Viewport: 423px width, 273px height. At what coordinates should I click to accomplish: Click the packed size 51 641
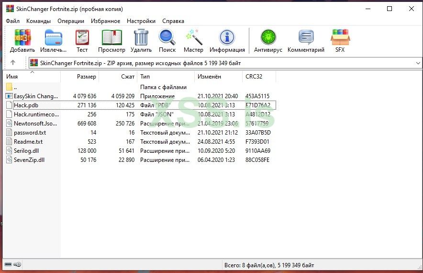[126, 151]
